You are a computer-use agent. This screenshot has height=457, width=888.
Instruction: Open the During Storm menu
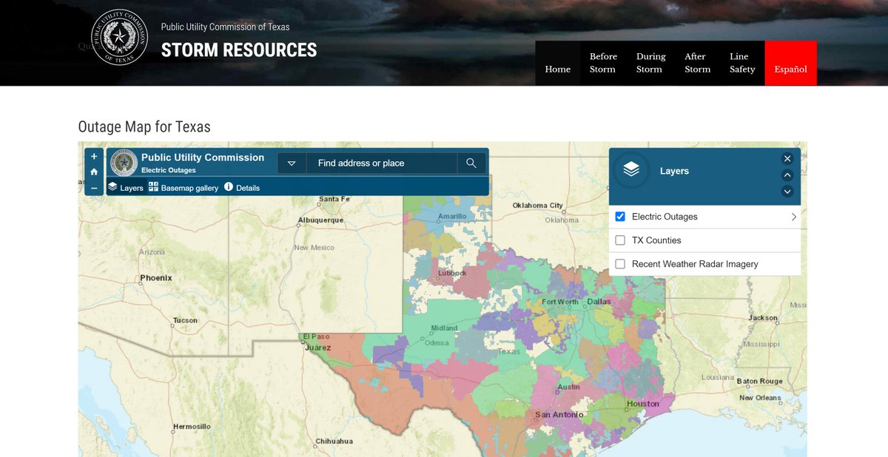coord(650,63)
